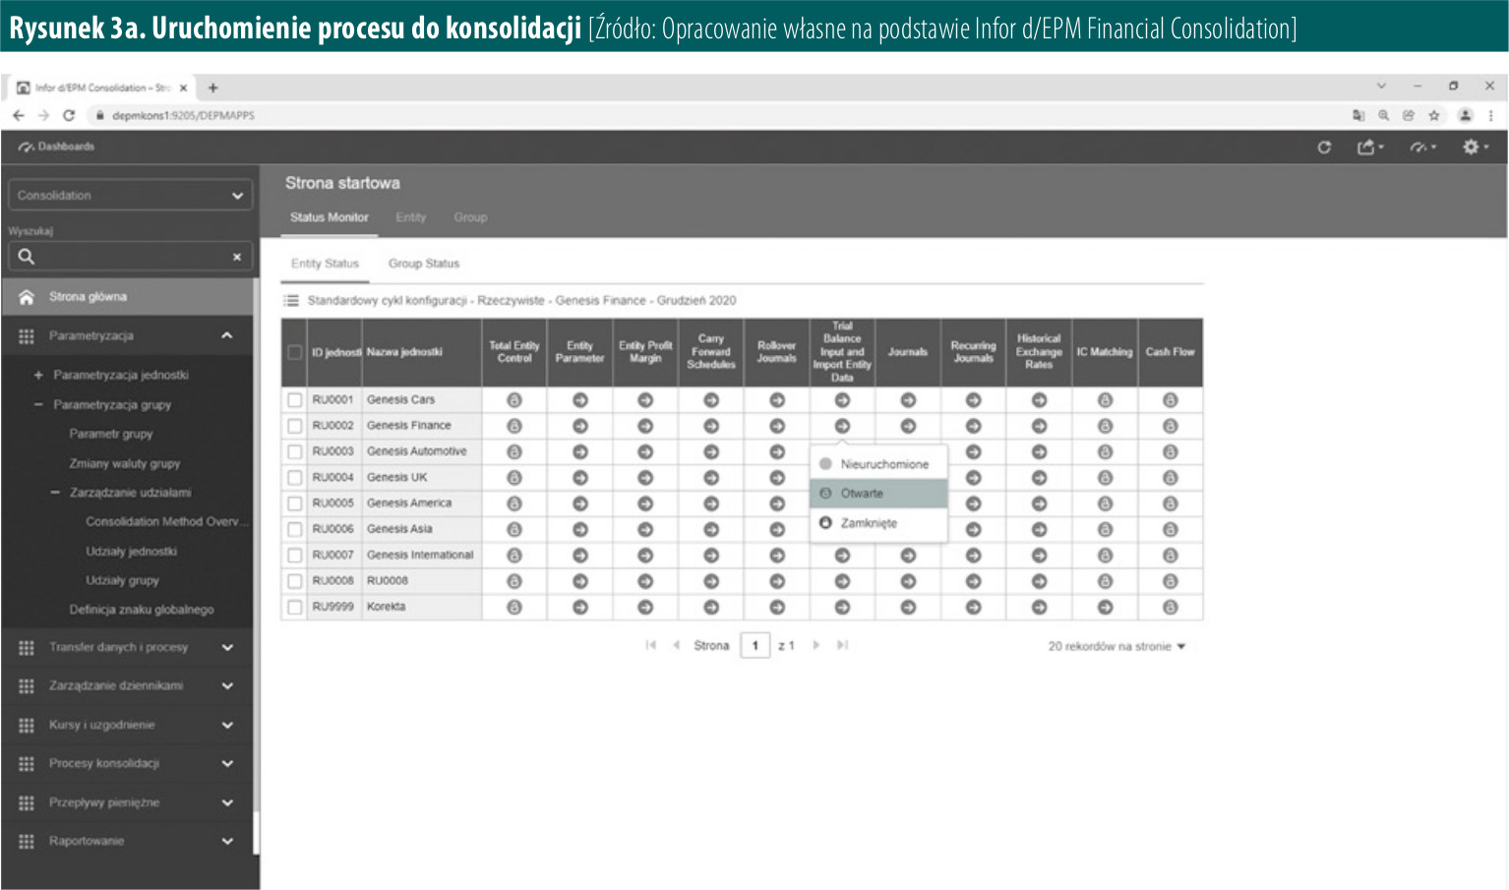Click the application refresh icon in top bar
Image resolution: width=1509 pixels, height=890 pixels.
[x=1324, y=147]
